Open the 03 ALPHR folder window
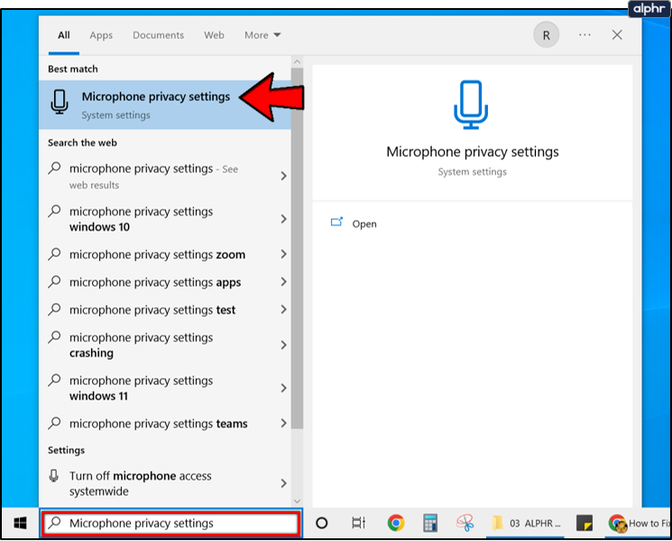Screen dimensions: 672x541 (x=527, y=523)
